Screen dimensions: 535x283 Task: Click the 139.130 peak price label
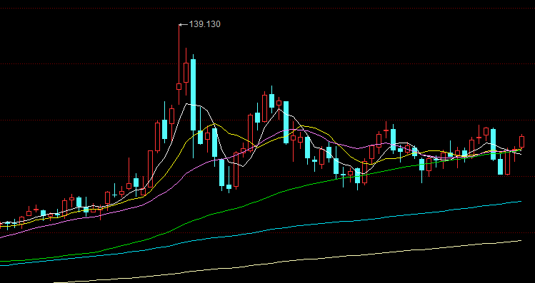coord(205,24)
